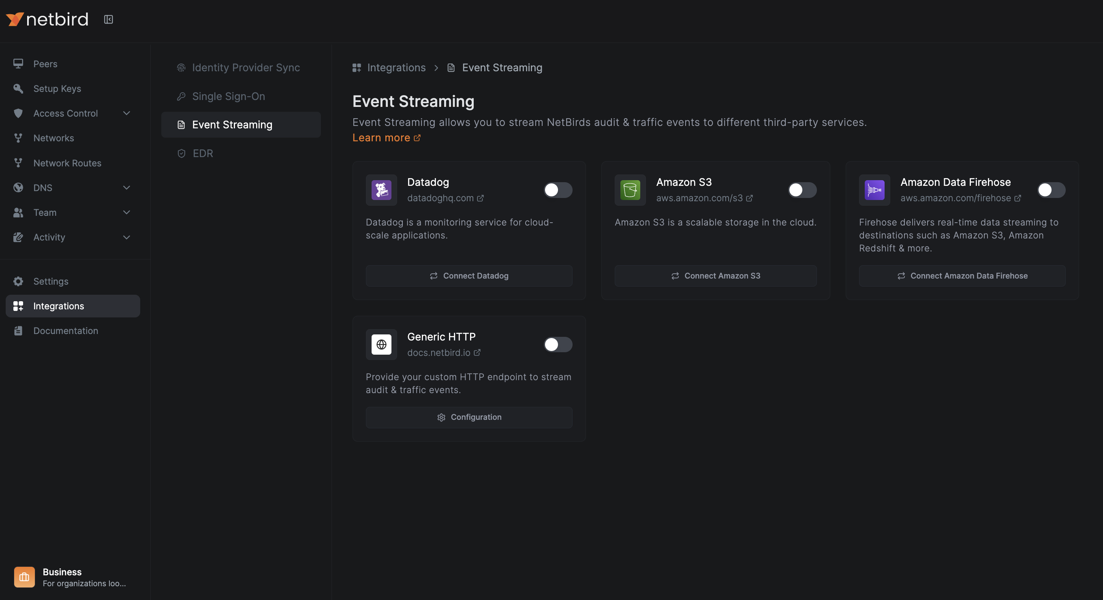This screenshot has width=1103, height=600.
Task: Expand the DNS section
Action: coord(126,187)
